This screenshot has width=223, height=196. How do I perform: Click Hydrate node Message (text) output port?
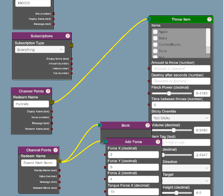pos(52,123)
